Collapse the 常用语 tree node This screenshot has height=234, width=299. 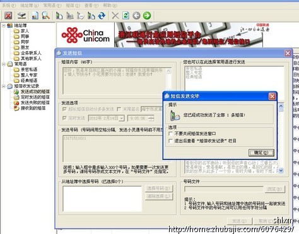tap(4, 64)
